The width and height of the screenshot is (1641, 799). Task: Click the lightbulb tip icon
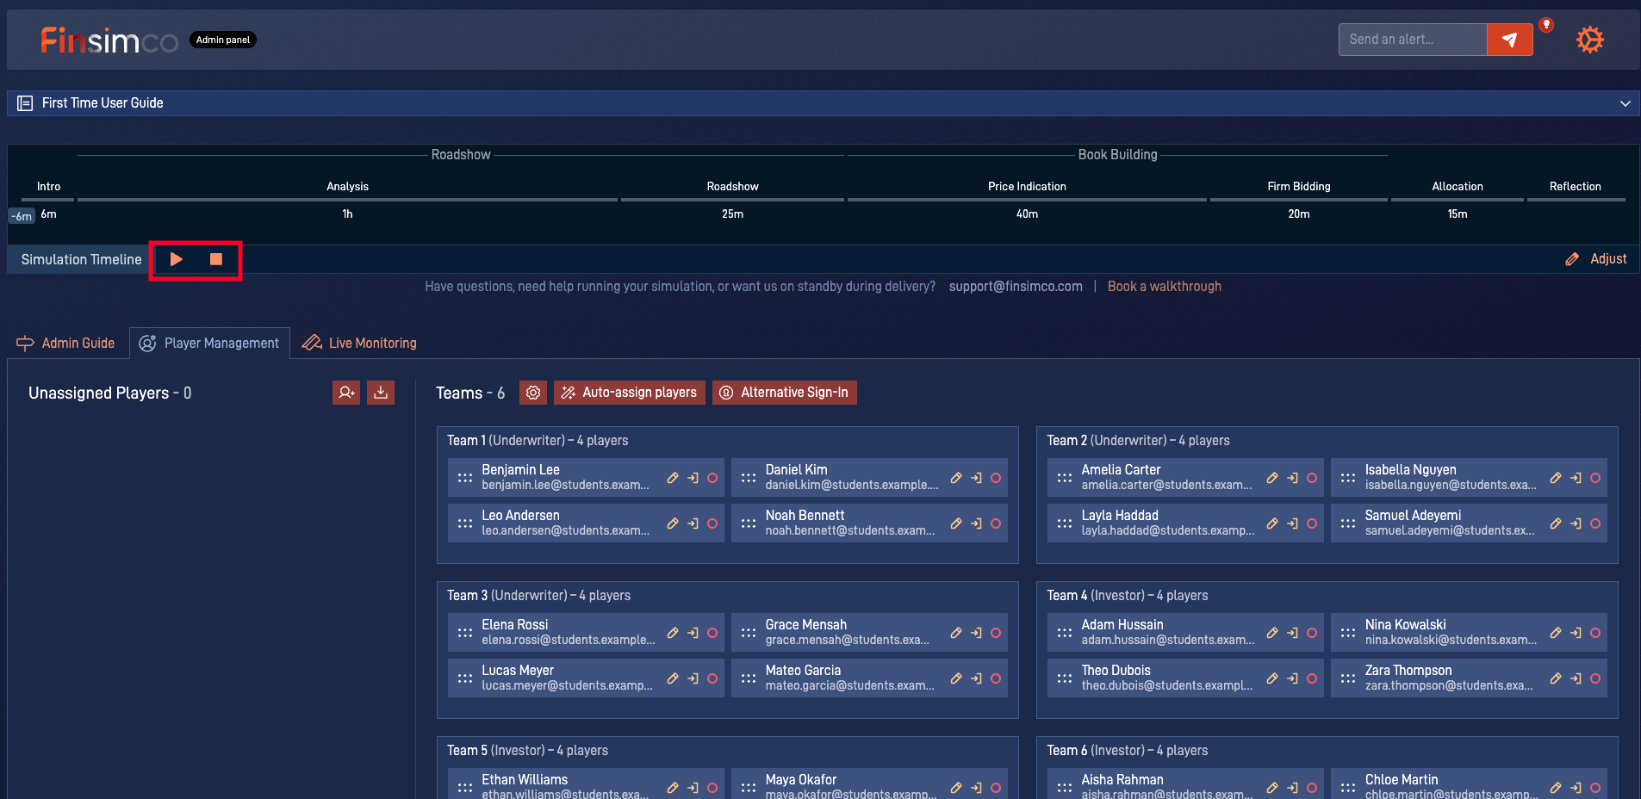pos(1546,25)
